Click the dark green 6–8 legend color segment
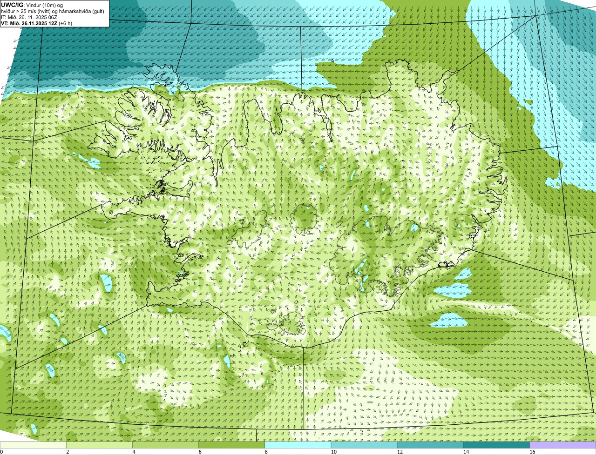Viewport: 596px width, 455px height. [232, 445]
